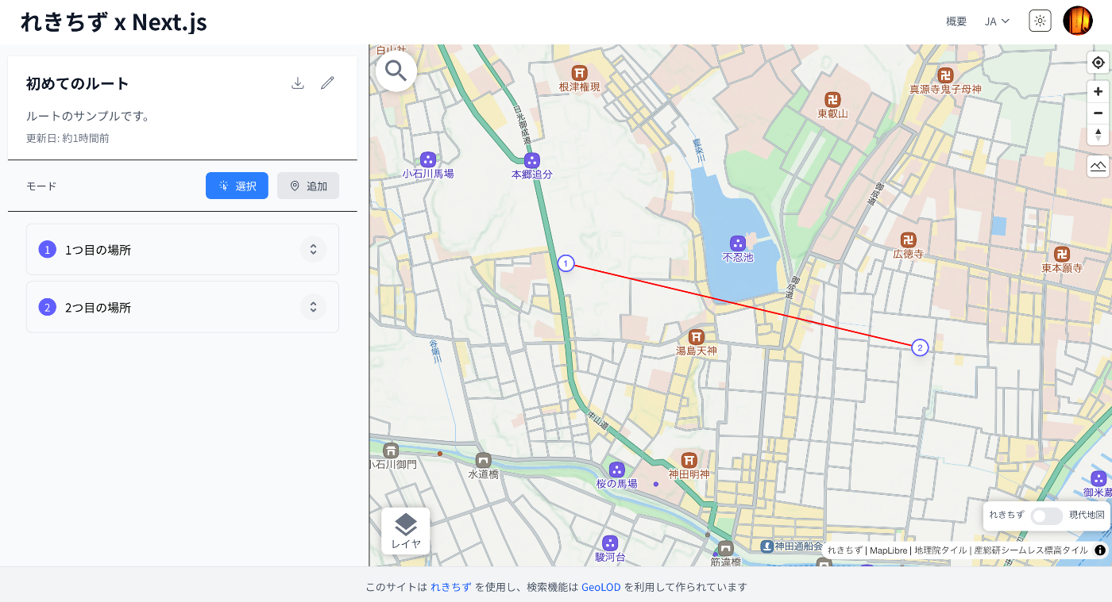Download the 初めてのルート route
This screenshot has height=602, width=1112.
tap(298, 83)
